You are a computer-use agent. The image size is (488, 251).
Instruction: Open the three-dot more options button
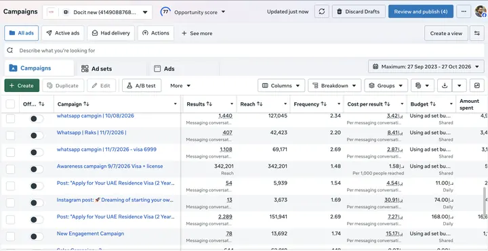[x=464, y=12]
